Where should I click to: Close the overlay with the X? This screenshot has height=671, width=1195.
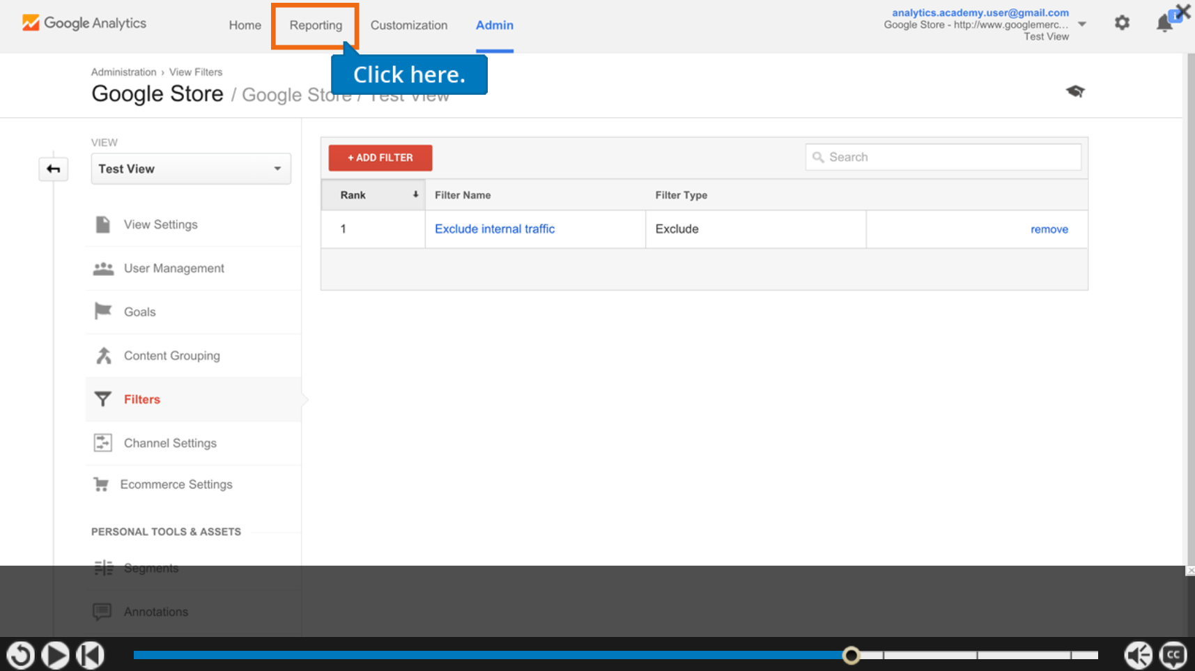1183,12
